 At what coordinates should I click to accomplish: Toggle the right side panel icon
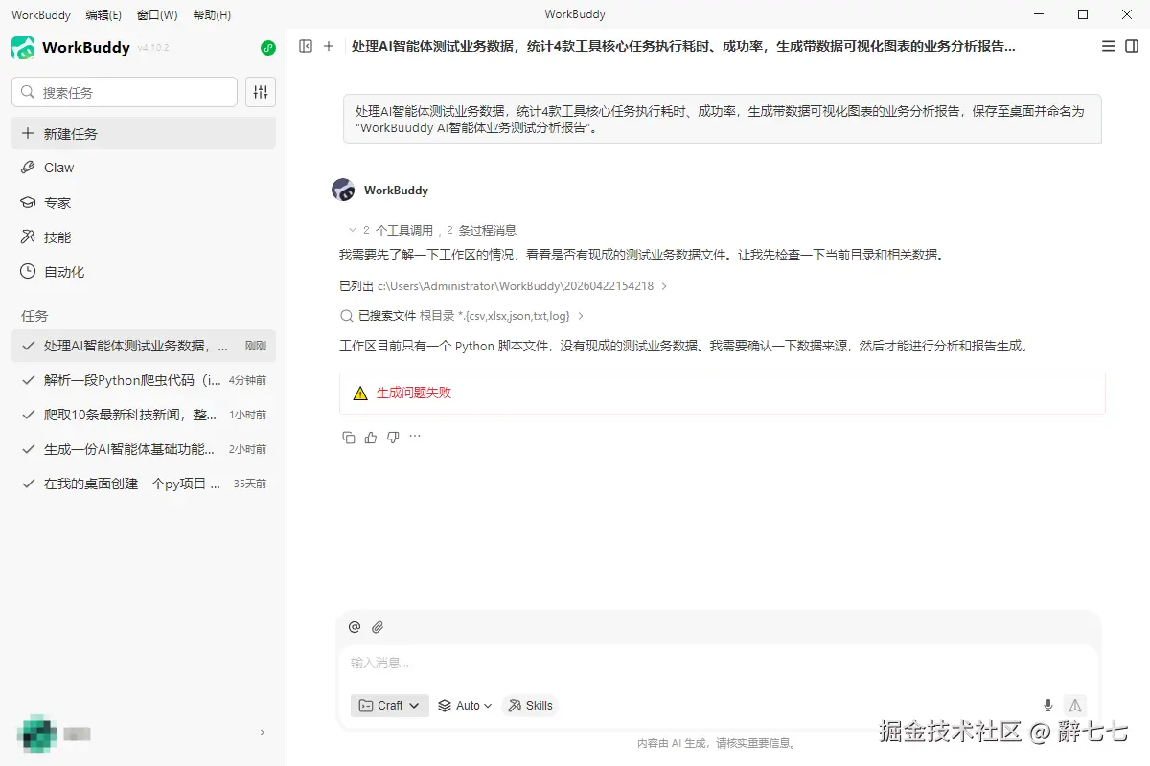point(1132,46)
